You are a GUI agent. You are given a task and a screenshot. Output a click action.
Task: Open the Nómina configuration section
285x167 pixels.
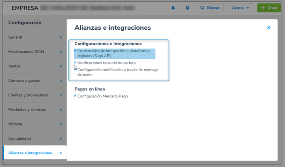coord(35,124)
